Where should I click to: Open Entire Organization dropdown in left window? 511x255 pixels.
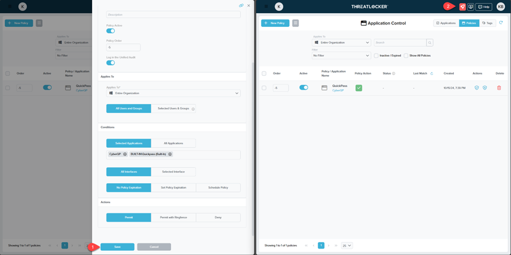[x=74, y=42]
